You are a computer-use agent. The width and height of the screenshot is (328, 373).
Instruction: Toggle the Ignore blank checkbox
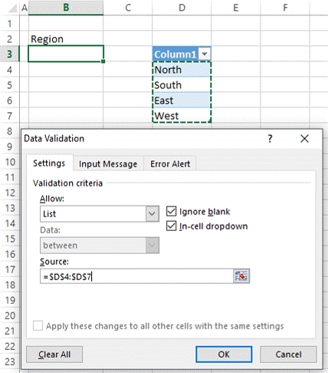171,212
